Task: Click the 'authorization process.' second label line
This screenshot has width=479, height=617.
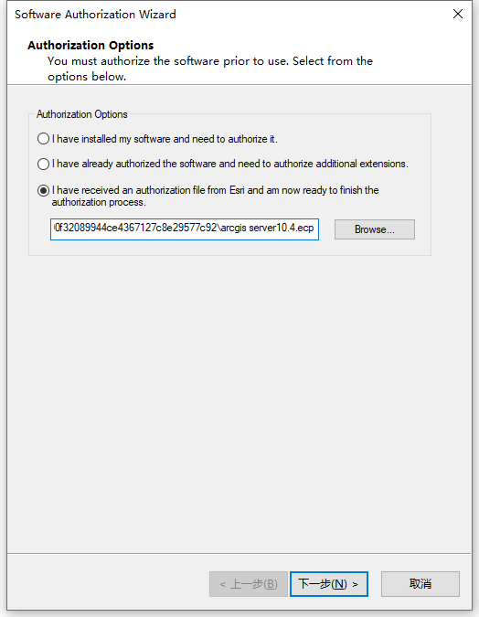Action: [x=99, y=202]
